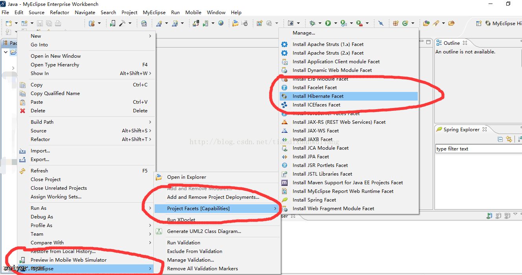Open the dropdown arrow next to Run icon
This screenshot has height=275, width=522.
(x=335, y=24)
